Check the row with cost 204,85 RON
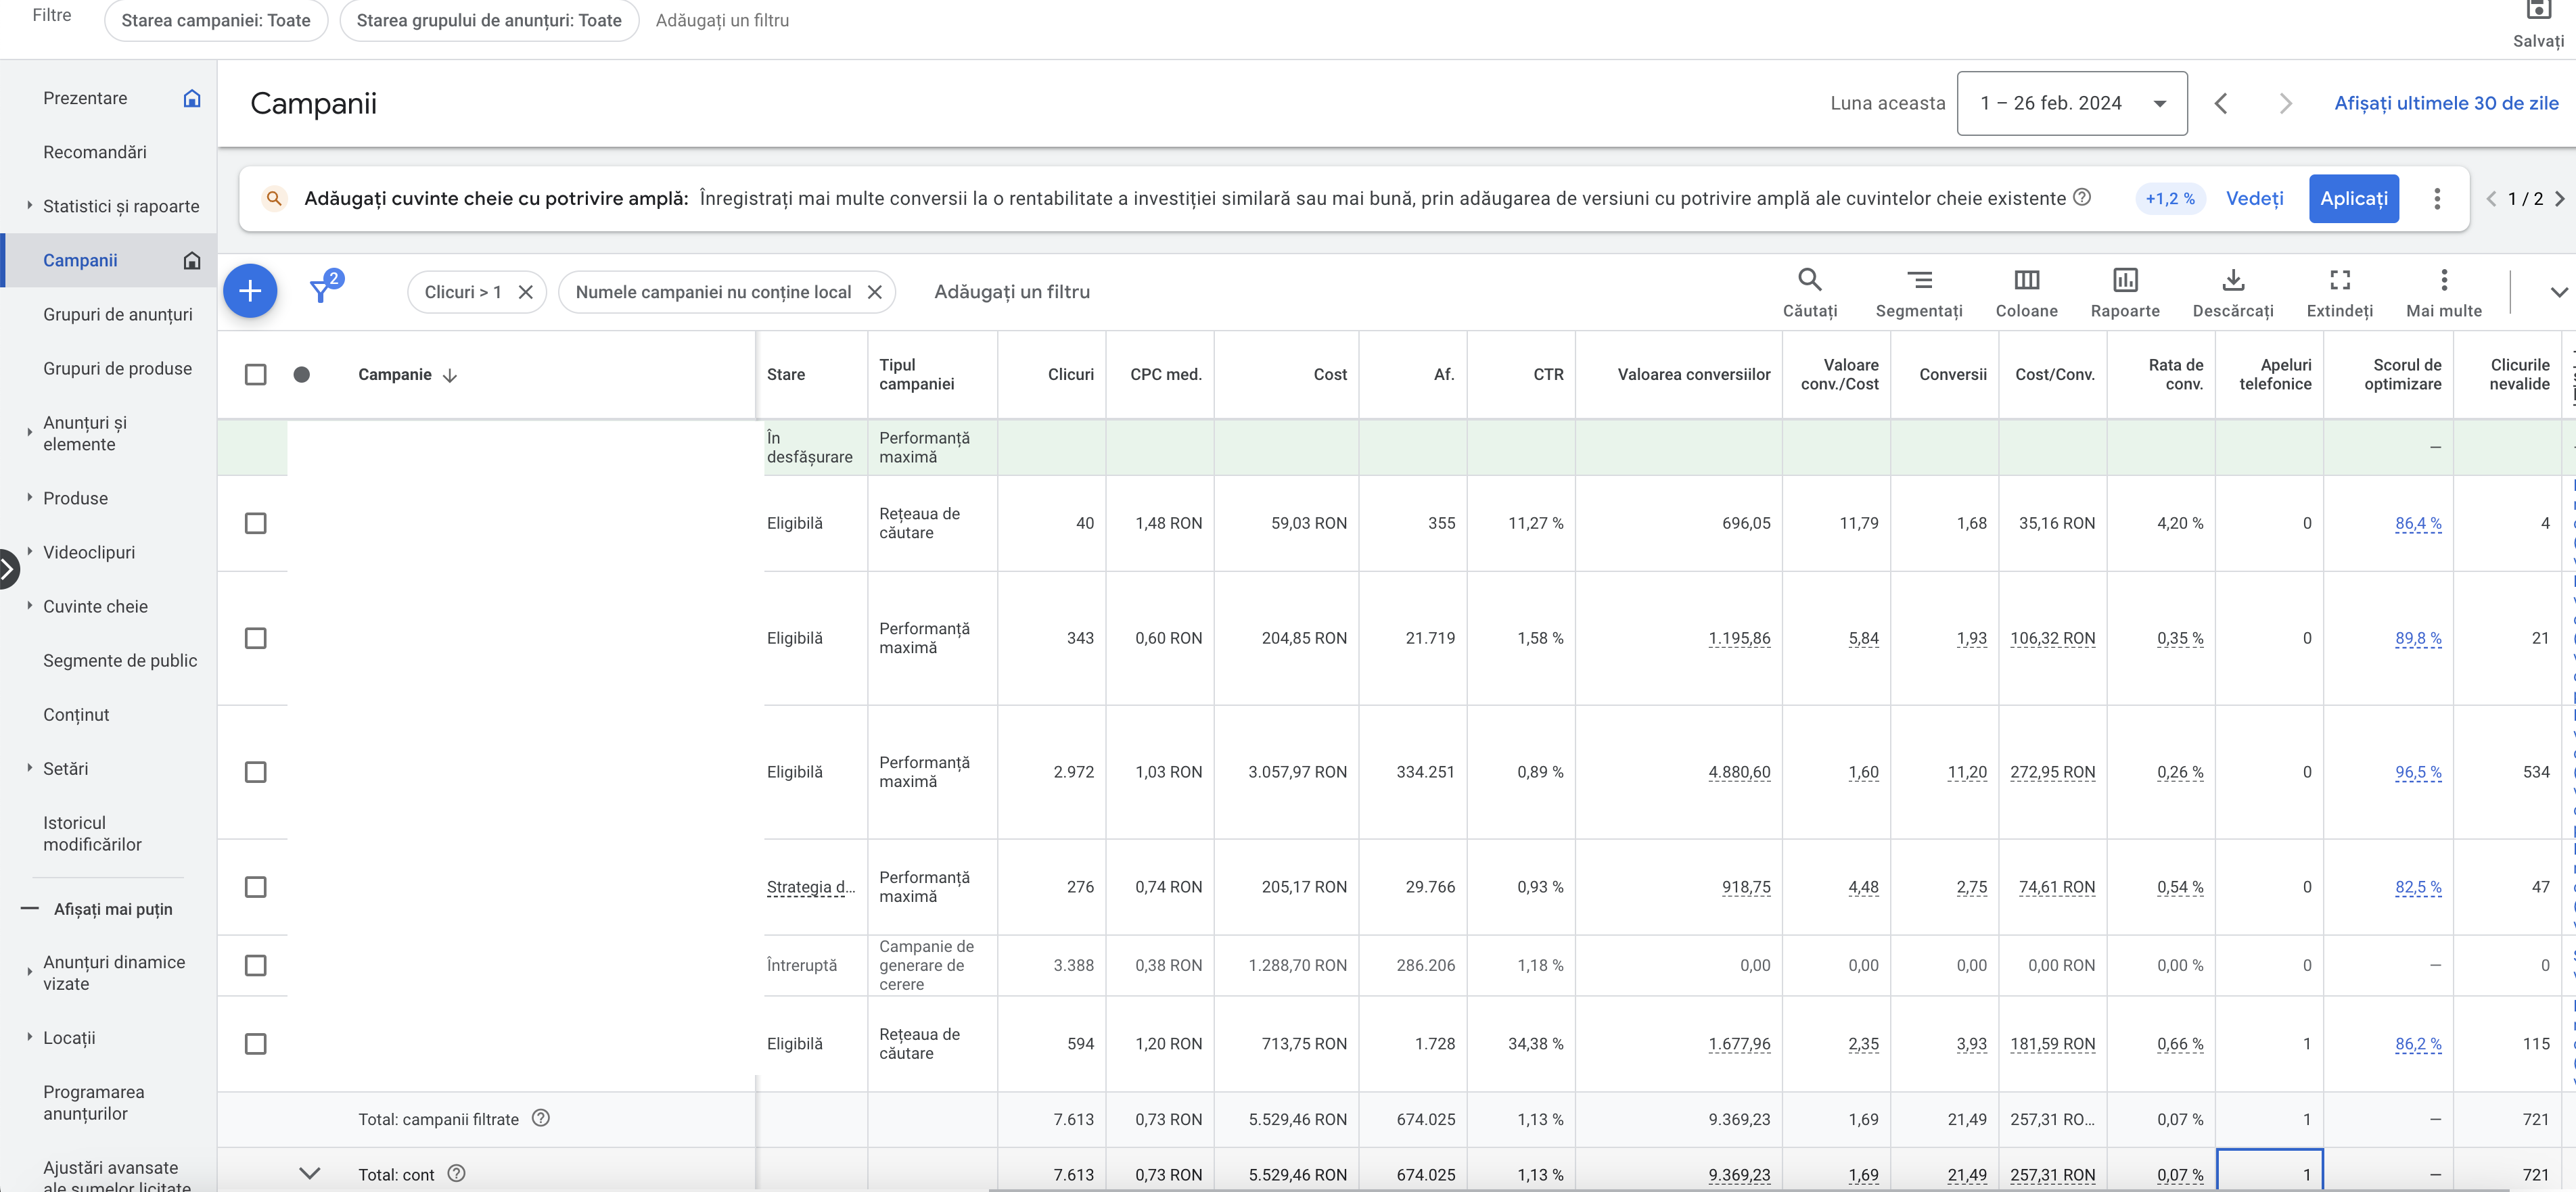2576x1192 pixels. (255, 638)
